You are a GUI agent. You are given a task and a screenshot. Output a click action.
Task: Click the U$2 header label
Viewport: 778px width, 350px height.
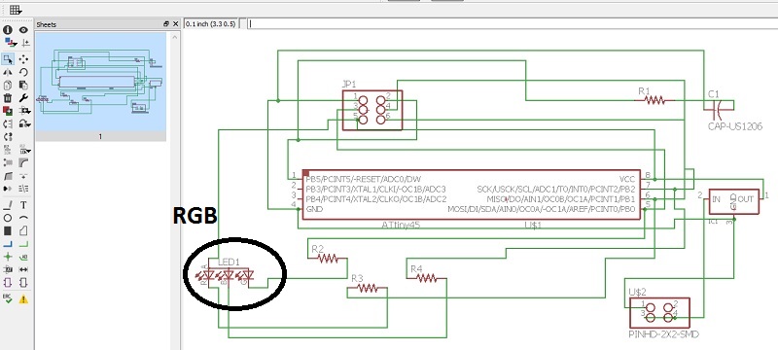click(637, 292)
